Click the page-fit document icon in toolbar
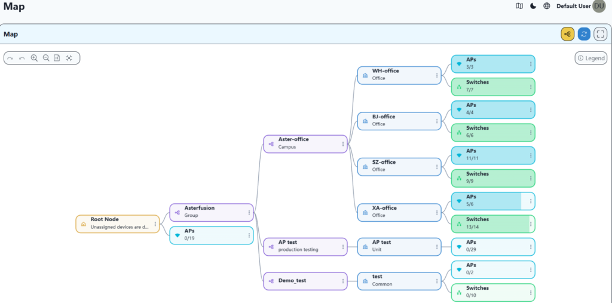This screenshot has height=303, width=612. click(57, 58)
